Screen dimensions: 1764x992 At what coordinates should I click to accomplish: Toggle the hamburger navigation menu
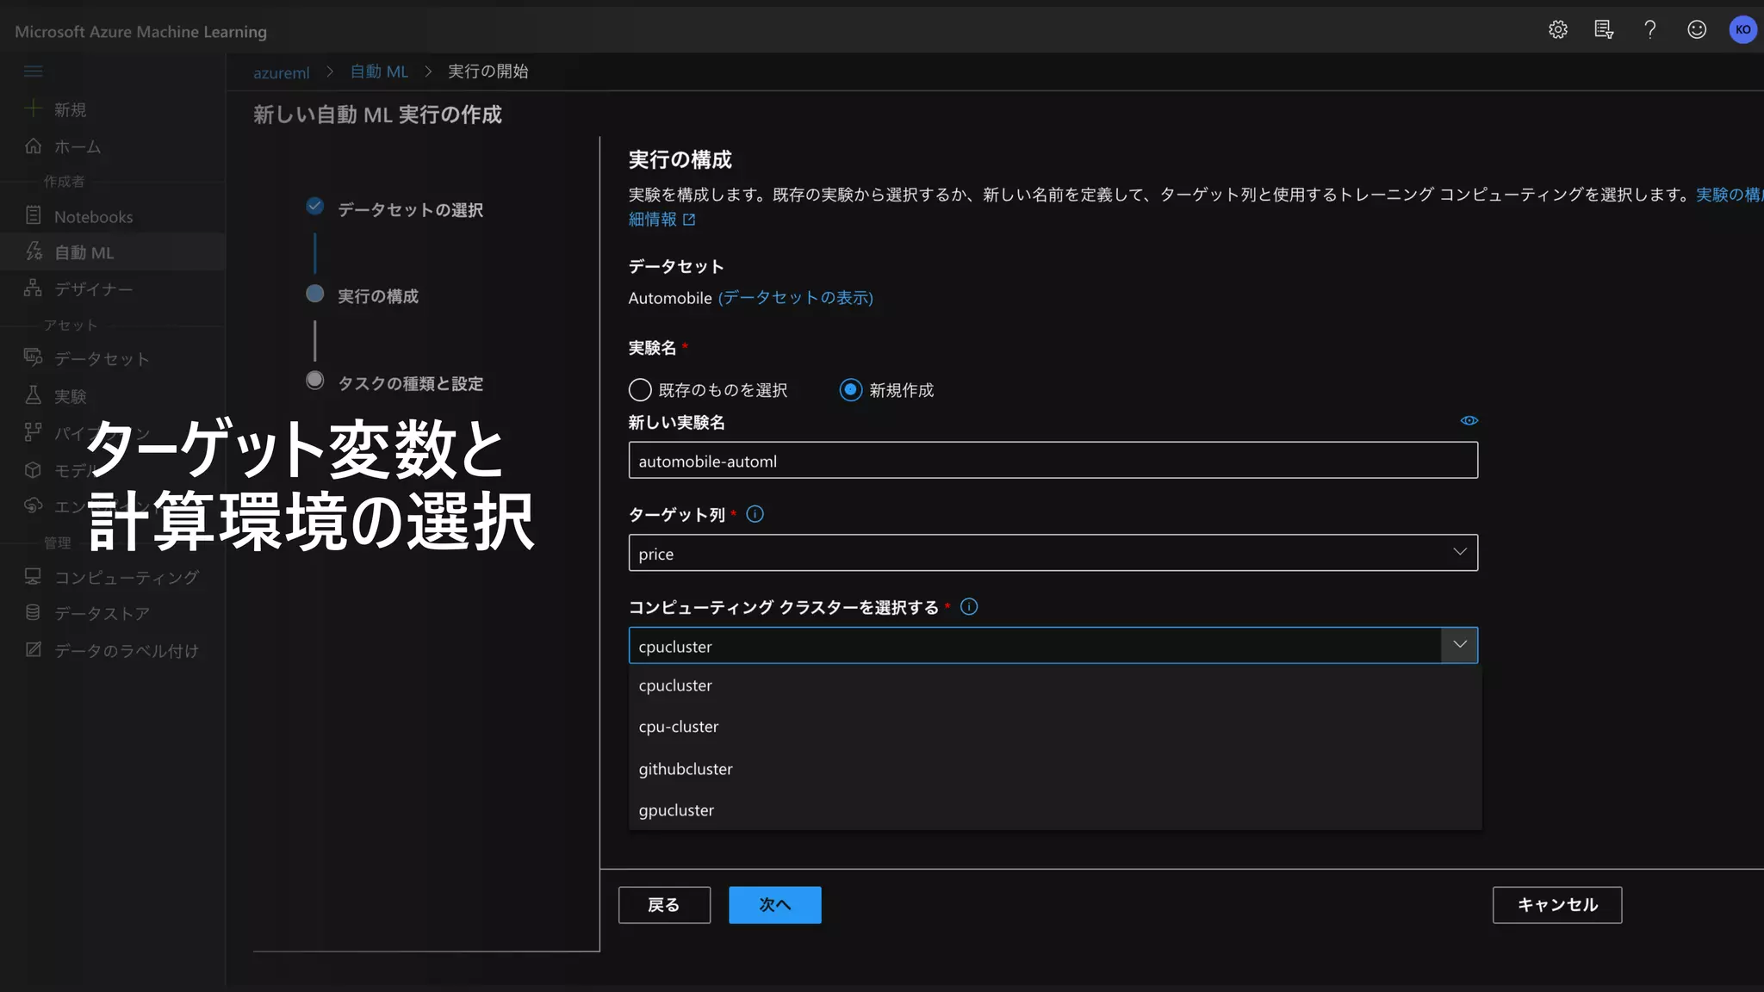(34, 71)
